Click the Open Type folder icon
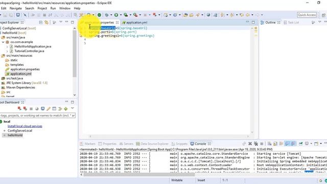Screen dimensions: 327x184 pyautogui.click(x=185, y=15)
